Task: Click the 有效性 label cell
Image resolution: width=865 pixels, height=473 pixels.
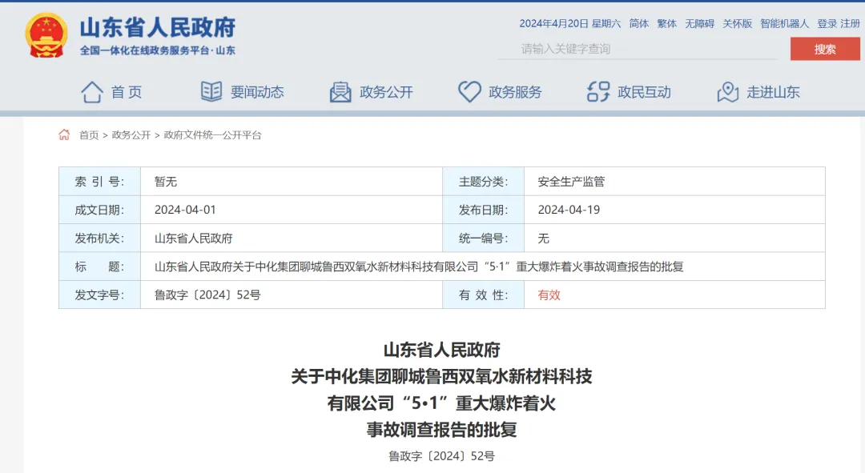Action: click(x=483, y=295)
